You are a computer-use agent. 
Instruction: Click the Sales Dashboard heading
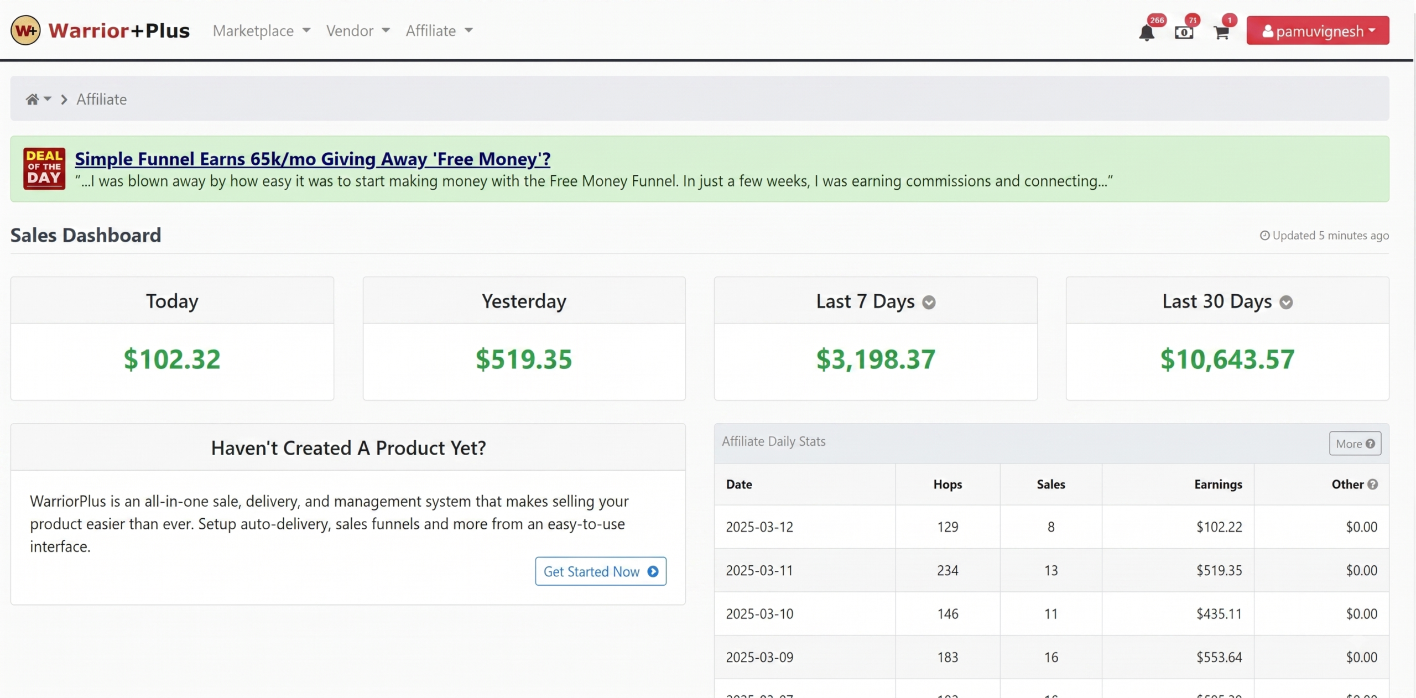click(x=86, y=235)
